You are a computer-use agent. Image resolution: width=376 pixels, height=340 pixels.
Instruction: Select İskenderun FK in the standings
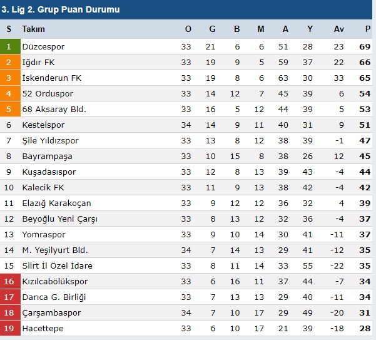(51, 78)
